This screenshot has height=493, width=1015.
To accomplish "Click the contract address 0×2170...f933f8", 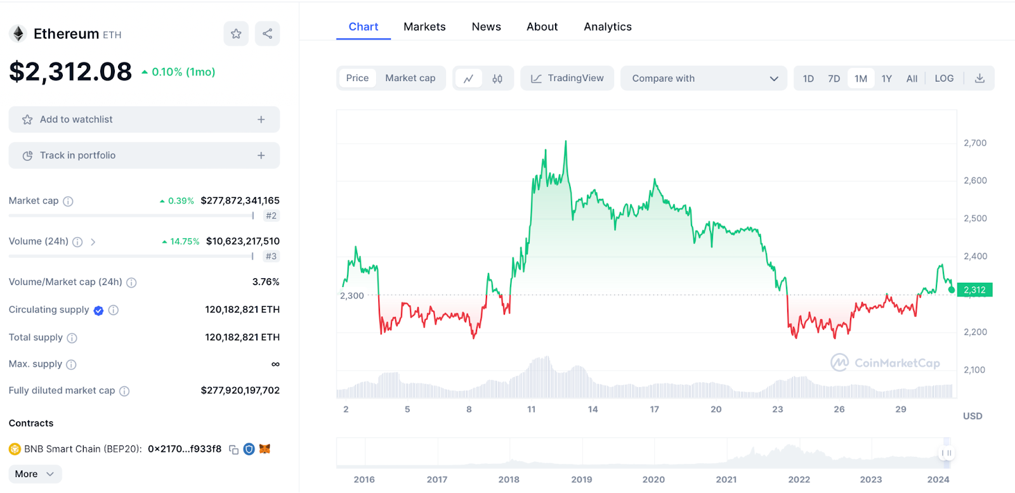I will (x=185, y=449).
